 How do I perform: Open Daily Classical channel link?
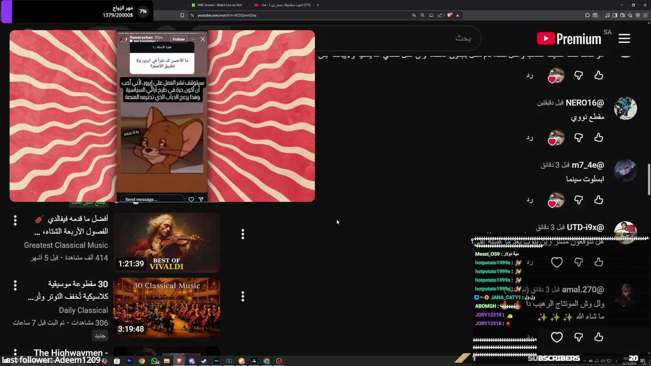click(x=83, y=310)
